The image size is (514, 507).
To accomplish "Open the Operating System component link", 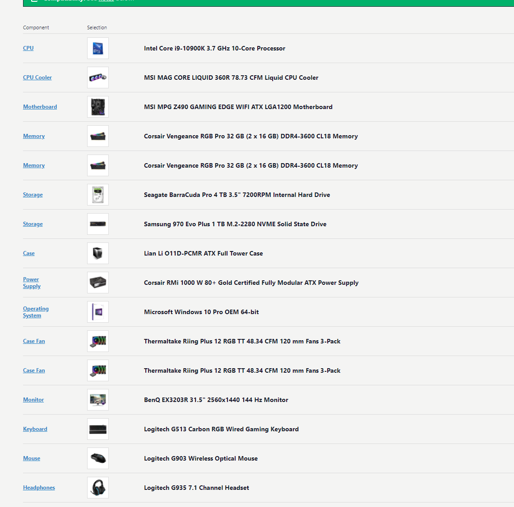I will click(x=36, y=312).
